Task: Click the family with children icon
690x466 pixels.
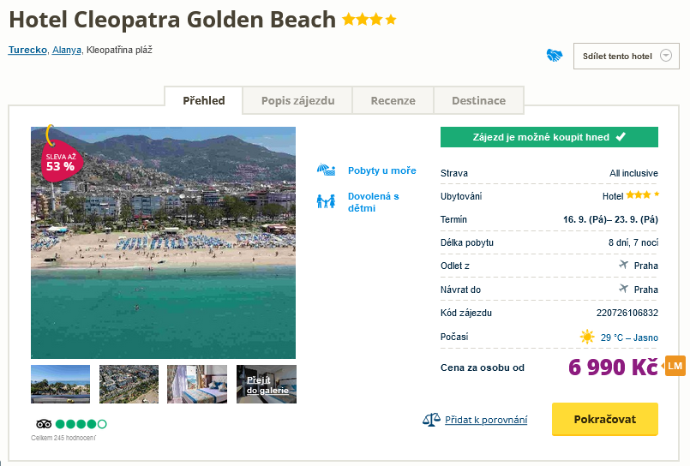Action: tap(326, 202)
